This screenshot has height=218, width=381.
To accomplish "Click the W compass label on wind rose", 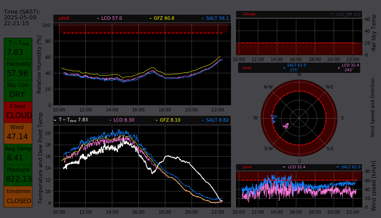I will pyautogui.click(x=255, y=118).
